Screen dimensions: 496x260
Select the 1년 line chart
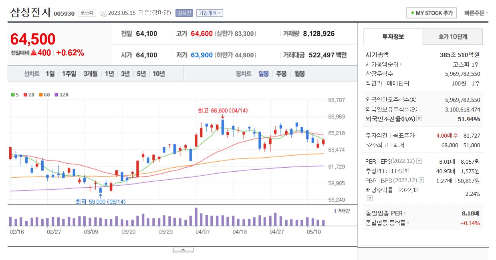(109, 74)
